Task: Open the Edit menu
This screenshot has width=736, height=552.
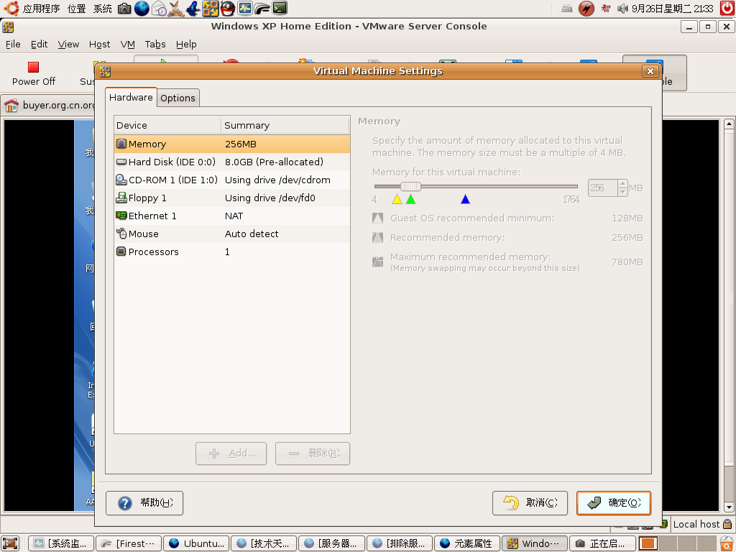Action: click(39, 44)
